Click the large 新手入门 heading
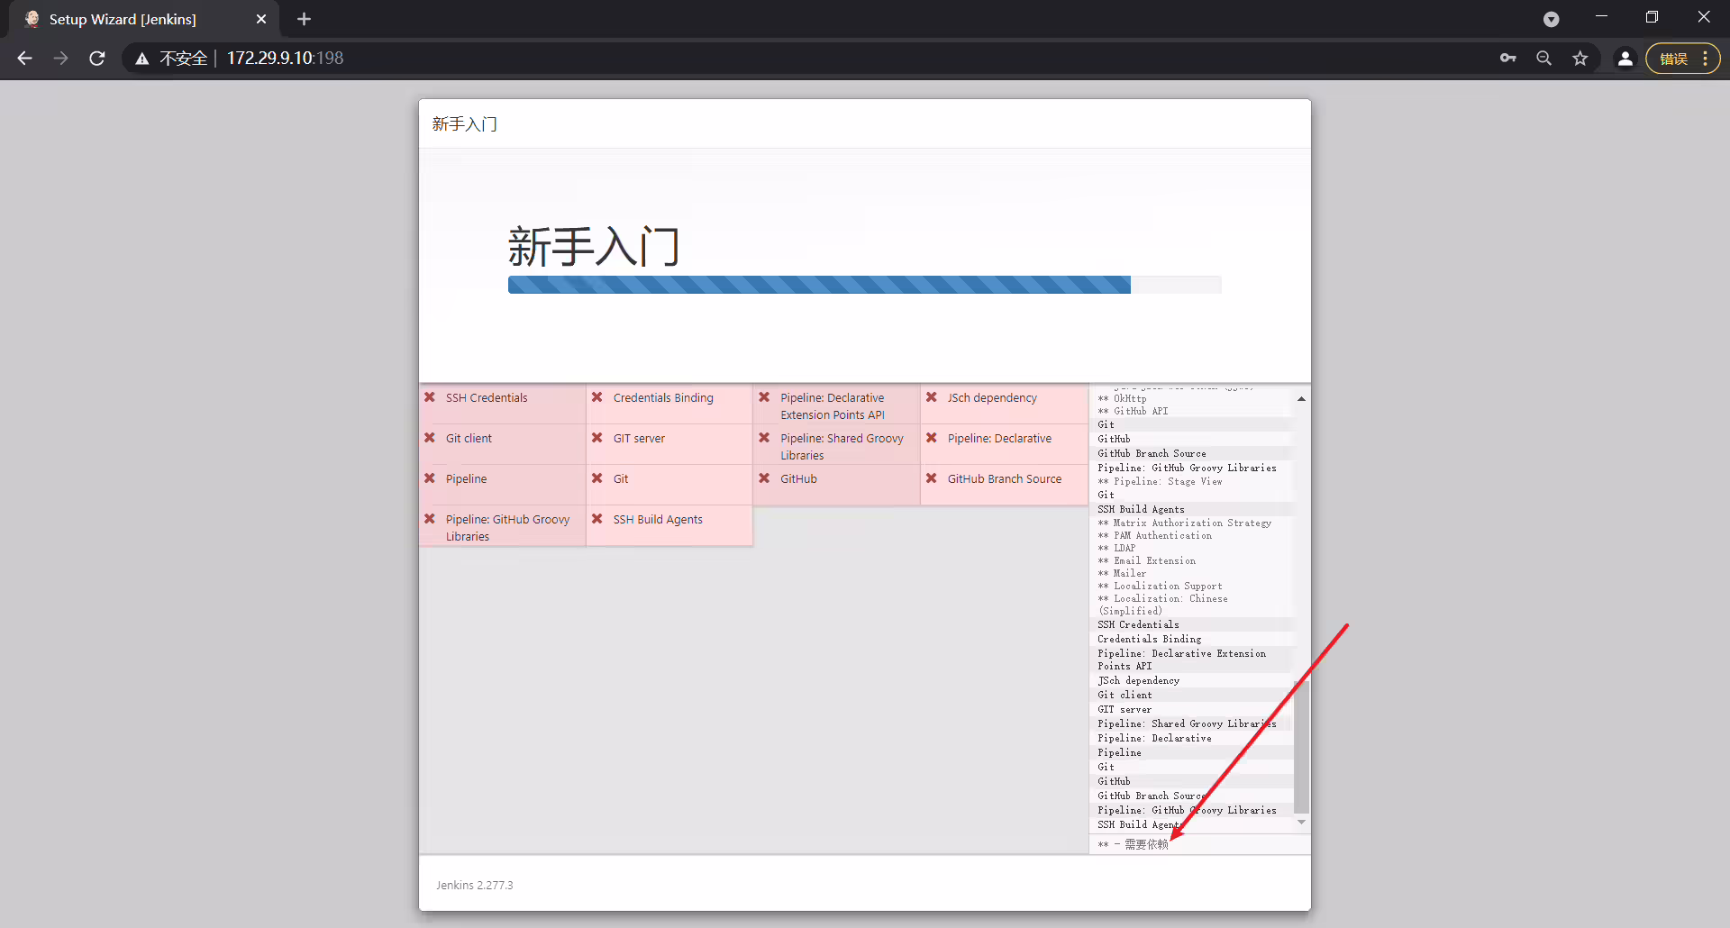This screenshot has height=928, width=1730. click(x=594, y=247)
